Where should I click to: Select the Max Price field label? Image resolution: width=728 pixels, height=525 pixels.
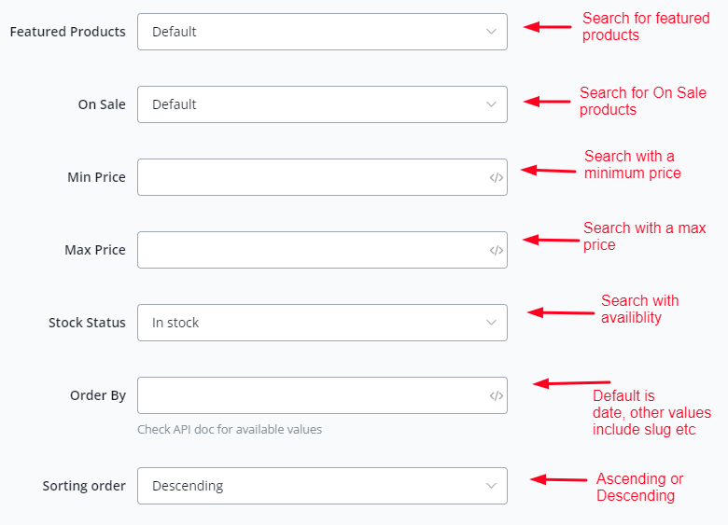pyautogui.click(x=95, y=250)
